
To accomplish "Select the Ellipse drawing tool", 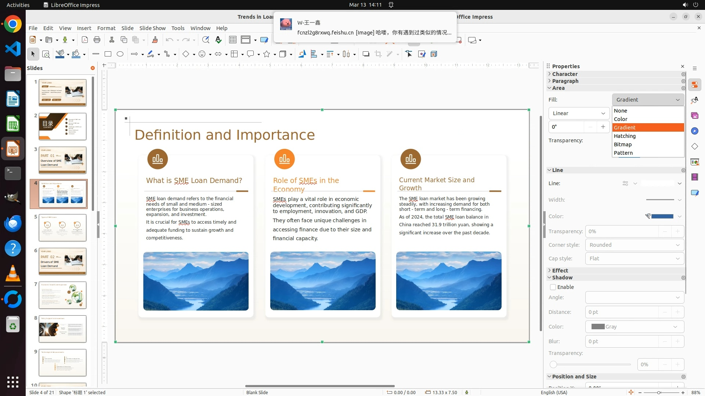I will 120,54.
